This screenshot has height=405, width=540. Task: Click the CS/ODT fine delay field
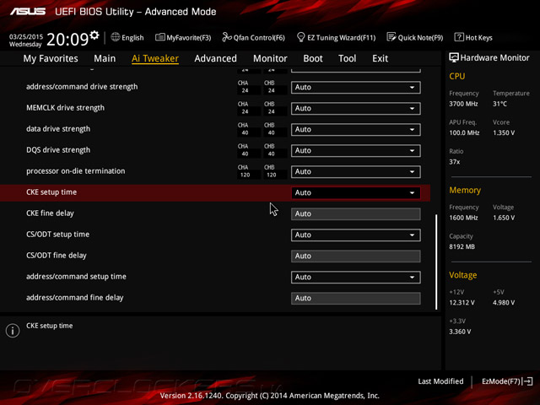356,256
